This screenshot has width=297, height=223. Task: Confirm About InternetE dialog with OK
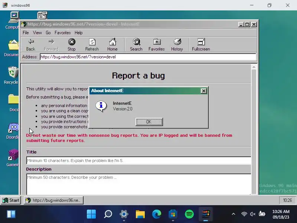149,122
